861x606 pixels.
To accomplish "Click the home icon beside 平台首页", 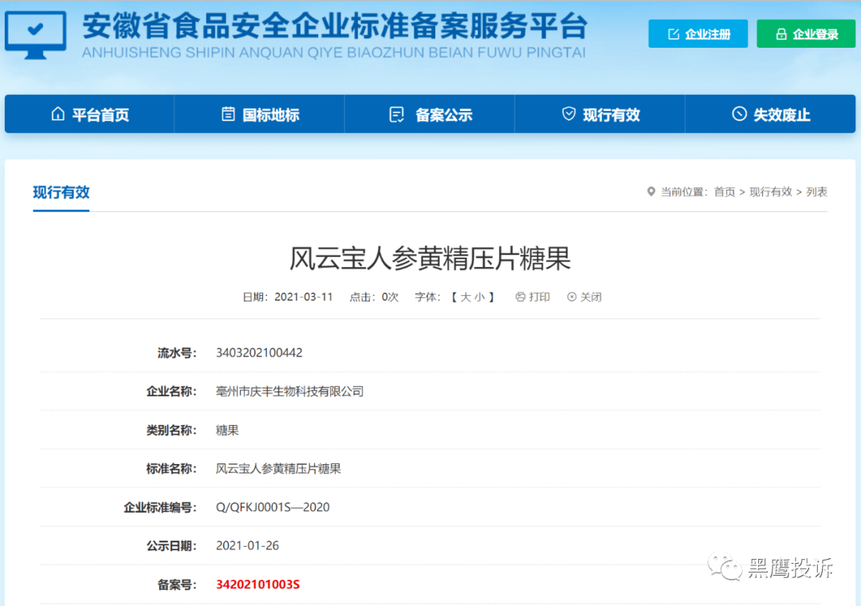I will tap(58, 114).
